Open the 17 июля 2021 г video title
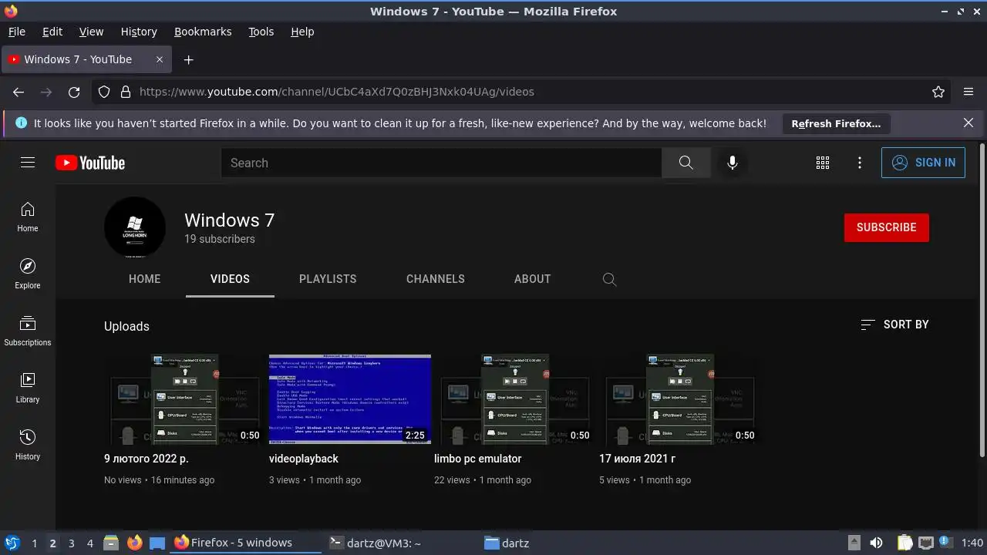This screenshot has width=987, height=555. [x=638, y=459]
